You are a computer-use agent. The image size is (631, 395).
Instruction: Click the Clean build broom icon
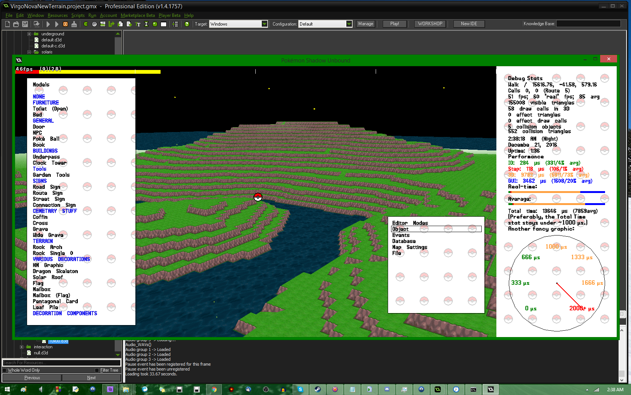coord(74,24)
